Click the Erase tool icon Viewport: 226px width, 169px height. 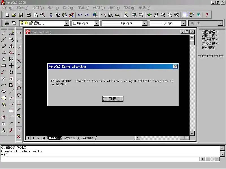coord(11,33)
